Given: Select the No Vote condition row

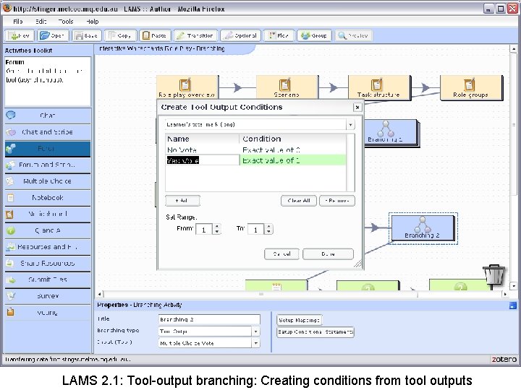Looking at the screenshot, I should click(x=255, y=150).
